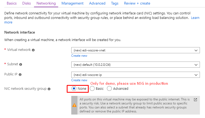Switch to the Advanced tab
Image resolution: width=205 pixels, height=118 pixels.
(97, 3)
